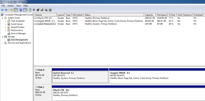Sort by the File System column header
The image size is (205, 101).
click(78, 15)
